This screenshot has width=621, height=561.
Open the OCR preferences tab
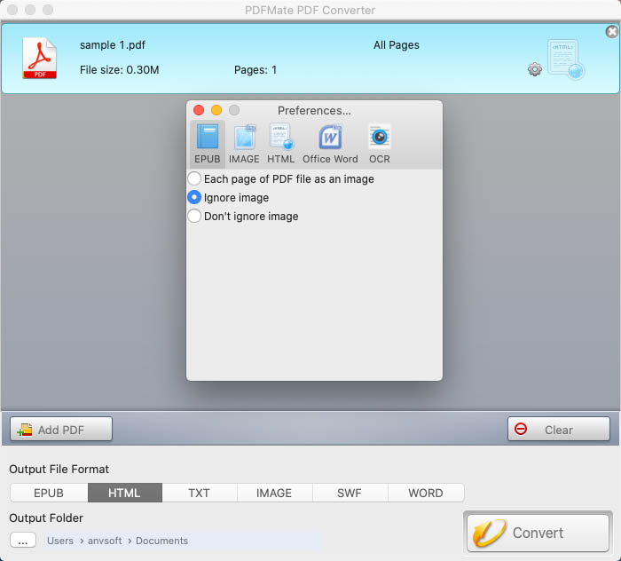[x=380, y=144]
